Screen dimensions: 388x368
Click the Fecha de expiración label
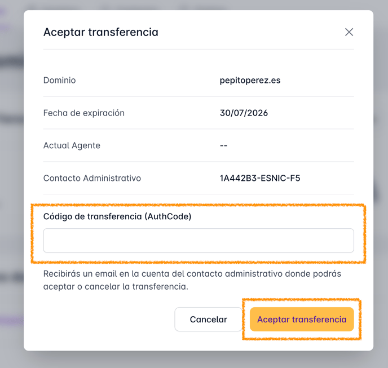(84, 113)
